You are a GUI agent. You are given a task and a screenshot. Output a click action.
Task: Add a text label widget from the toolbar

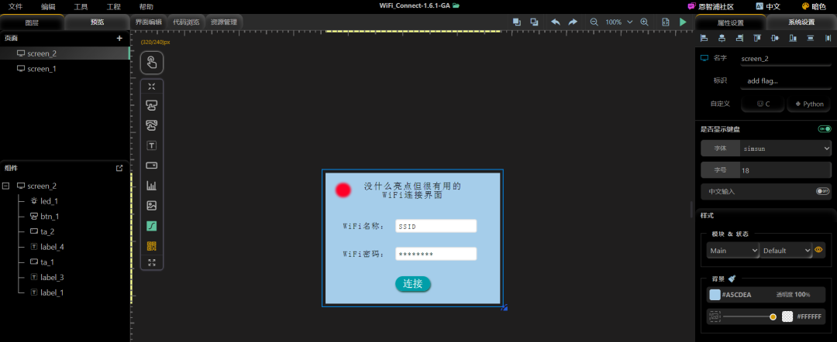(x=152, y=145)
